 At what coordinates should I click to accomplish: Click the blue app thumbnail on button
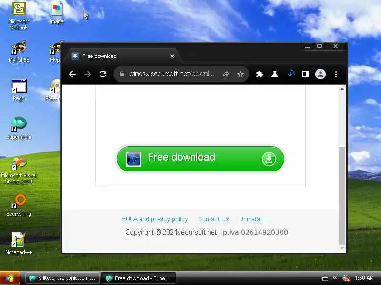(134, 159)
